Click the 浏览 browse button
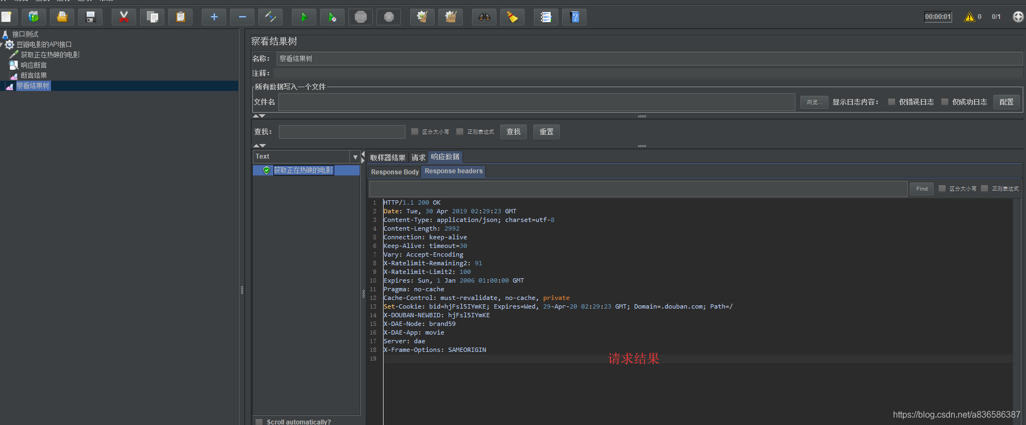This screenshot has width=1026, height=425. tap(814, 102)
